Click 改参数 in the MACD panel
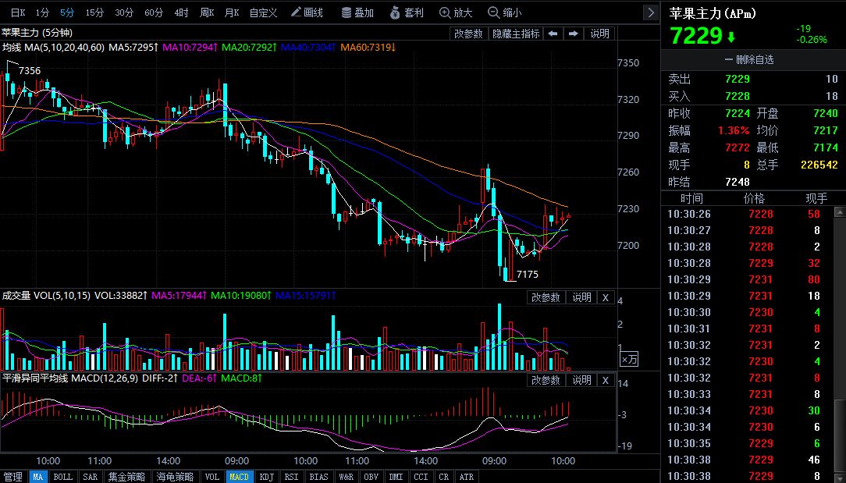This screenshot has height=483, width=846. point(546,380)
